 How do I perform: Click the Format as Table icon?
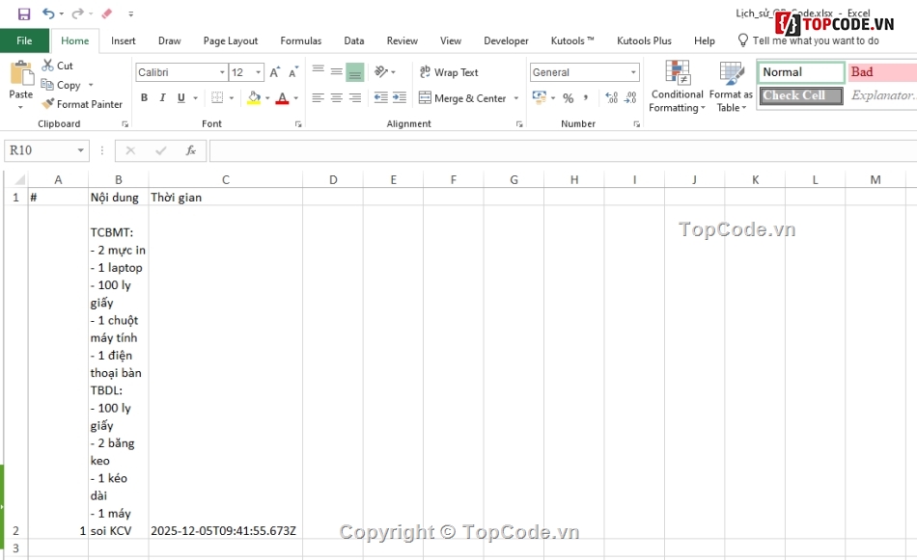pyautogui.click(x=731, y=87)
